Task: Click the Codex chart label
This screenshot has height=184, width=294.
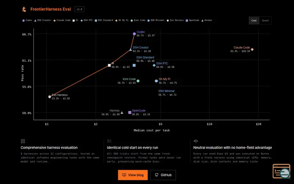Action: (x=141, y=32)
